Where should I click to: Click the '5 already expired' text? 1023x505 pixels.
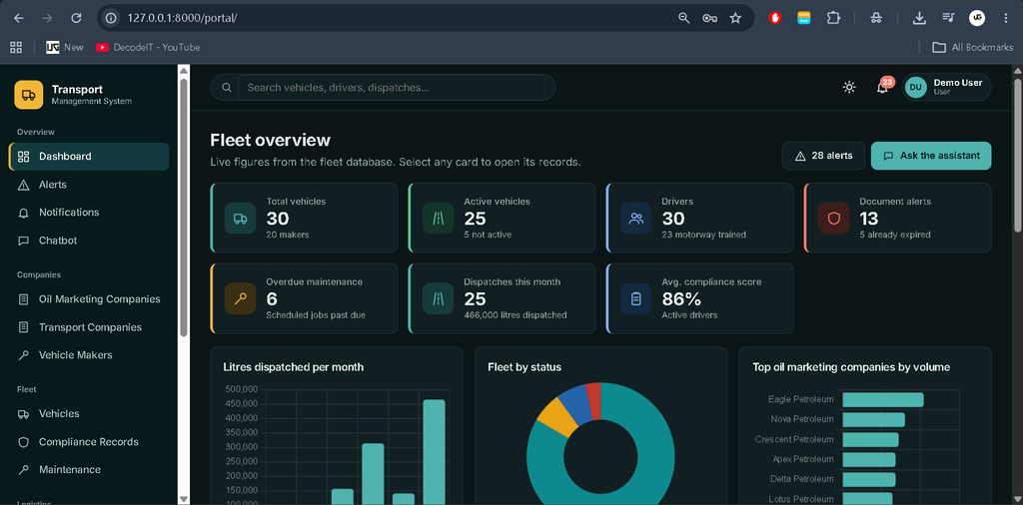894,235
